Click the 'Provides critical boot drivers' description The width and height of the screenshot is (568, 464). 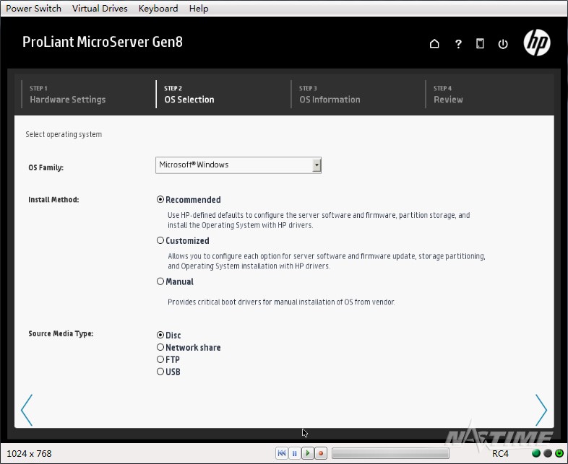point(281,302)
